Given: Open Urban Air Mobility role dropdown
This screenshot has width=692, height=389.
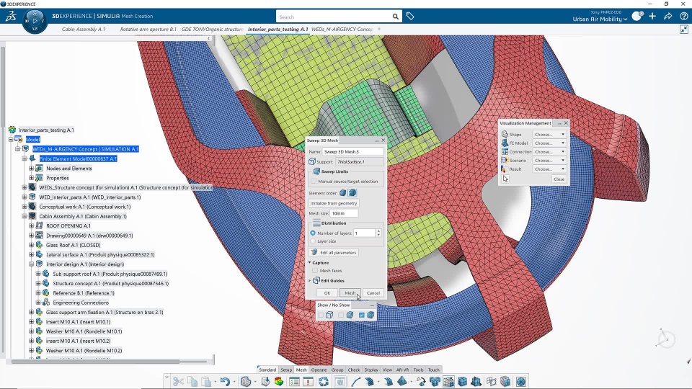Looking at the screenshot, I should [600, 19].
